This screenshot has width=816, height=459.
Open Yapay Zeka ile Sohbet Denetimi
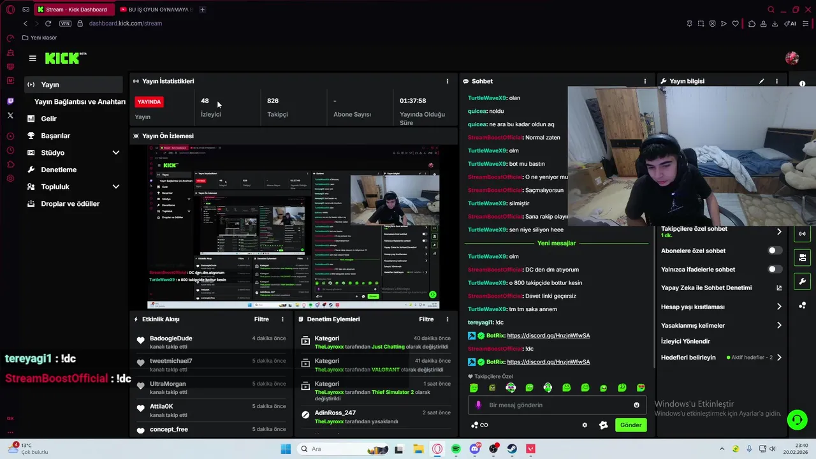pyautogui.click(x=722, y=288)
